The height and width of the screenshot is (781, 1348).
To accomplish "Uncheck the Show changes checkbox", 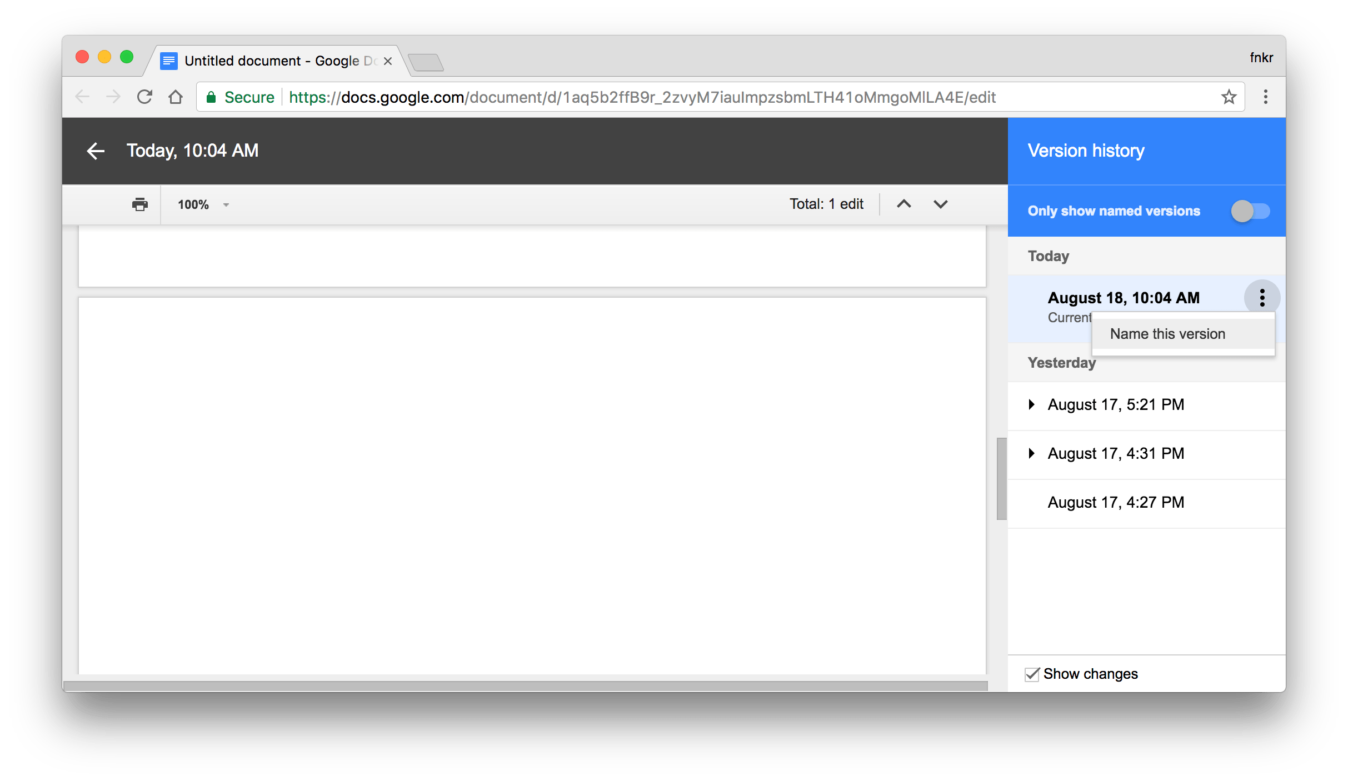I will (x=1032, y=673).
